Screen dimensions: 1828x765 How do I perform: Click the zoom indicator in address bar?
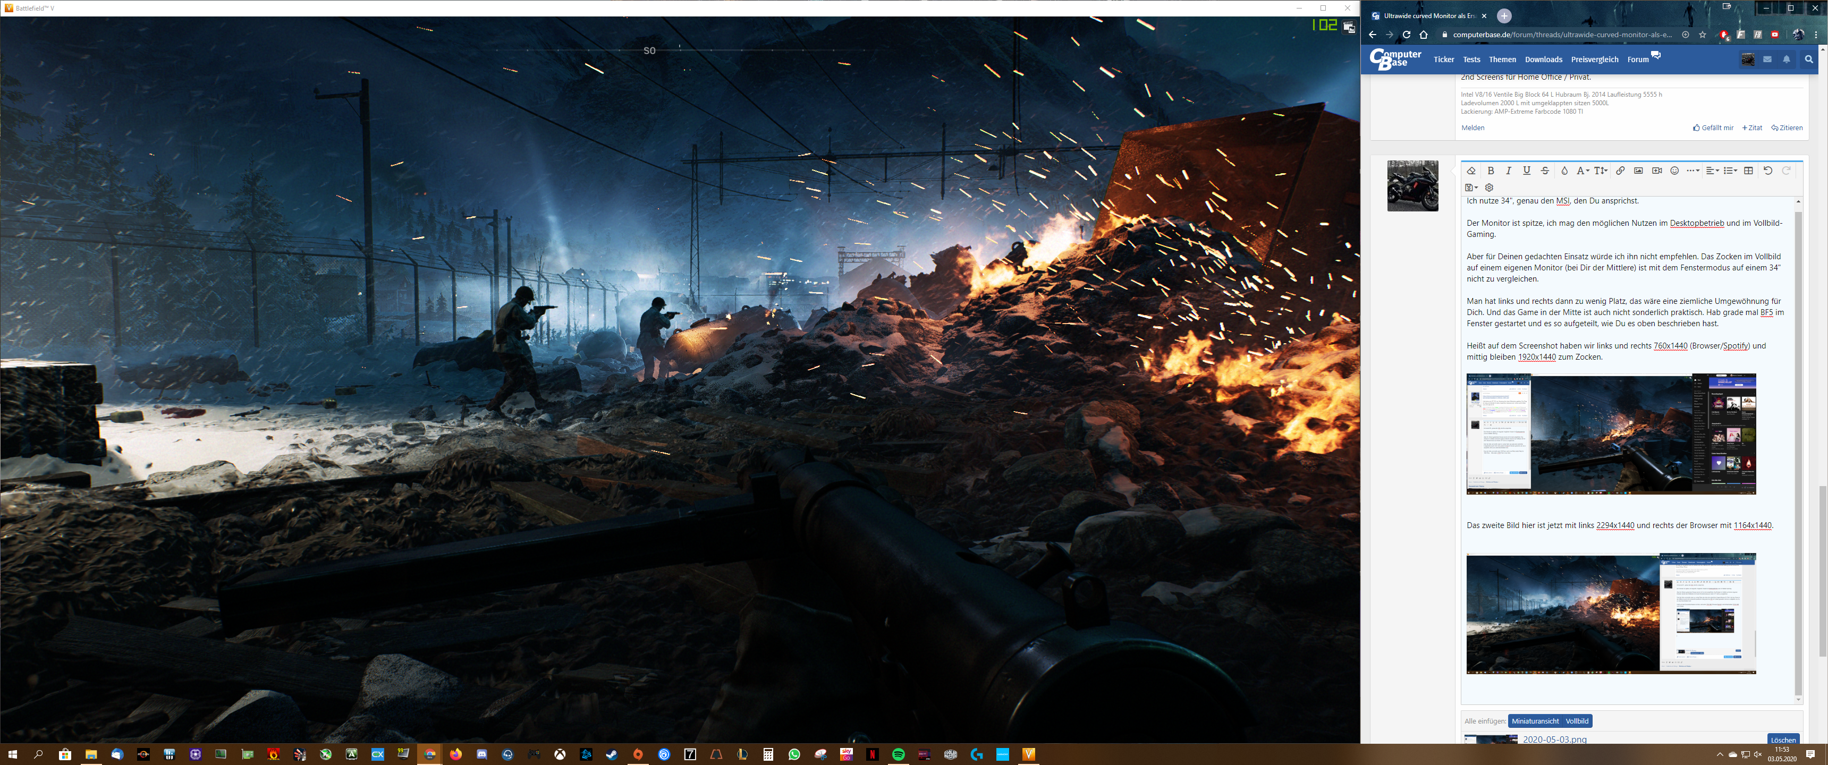(x=1686, y=34)
